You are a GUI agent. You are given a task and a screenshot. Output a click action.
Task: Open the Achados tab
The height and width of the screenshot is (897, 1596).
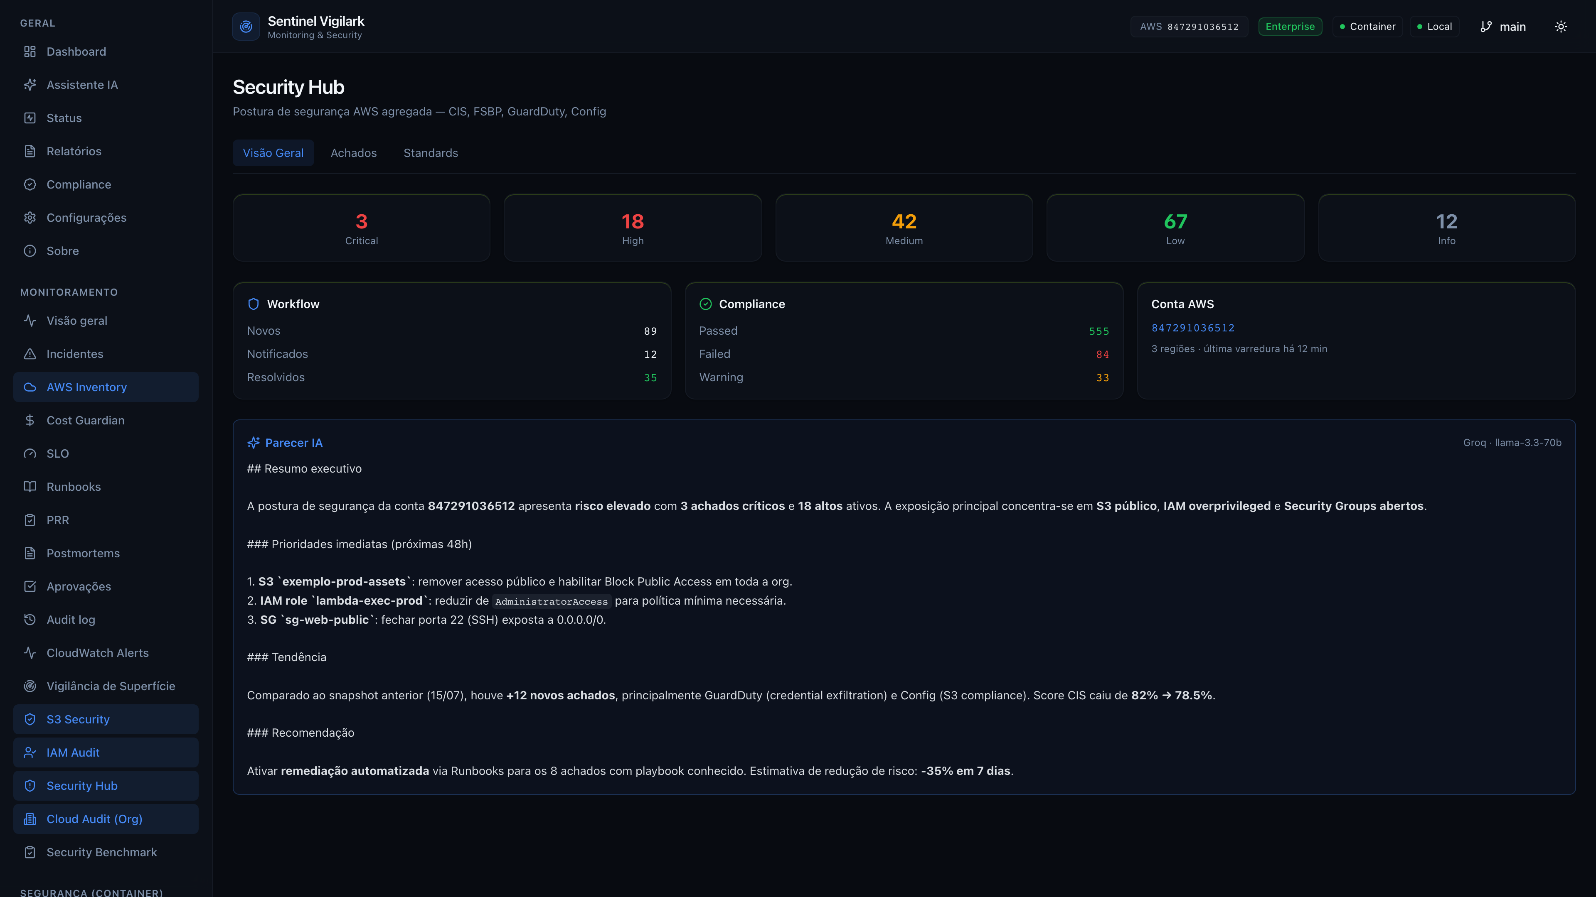tap(354, 153)
